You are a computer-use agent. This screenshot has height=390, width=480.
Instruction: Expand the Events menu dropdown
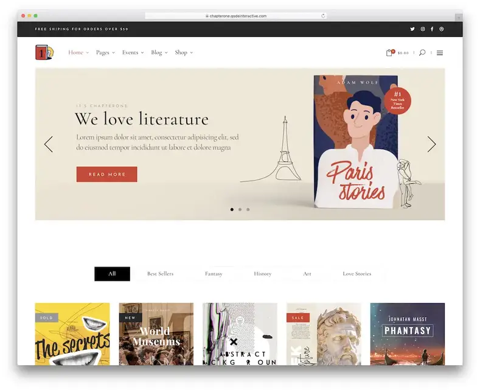(x=133, y=53)
